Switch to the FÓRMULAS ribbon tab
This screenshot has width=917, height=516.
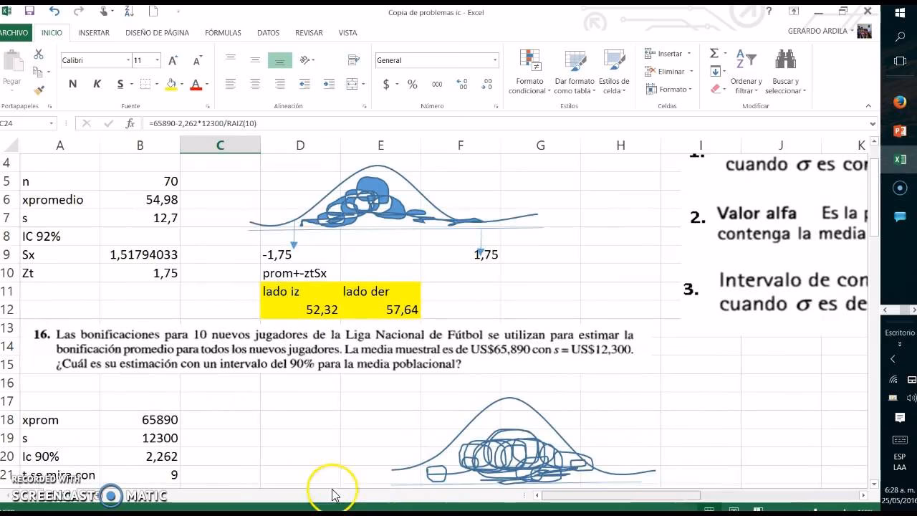tap(223, 33)
